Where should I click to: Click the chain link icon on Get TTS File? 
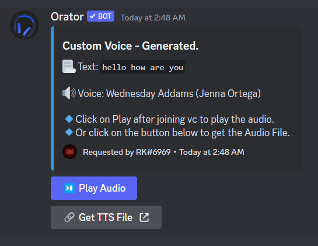pyautogui.click(x=69, y=217)
